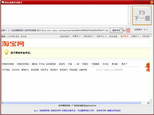Open the 中文站 link

[x=42, y=64]
